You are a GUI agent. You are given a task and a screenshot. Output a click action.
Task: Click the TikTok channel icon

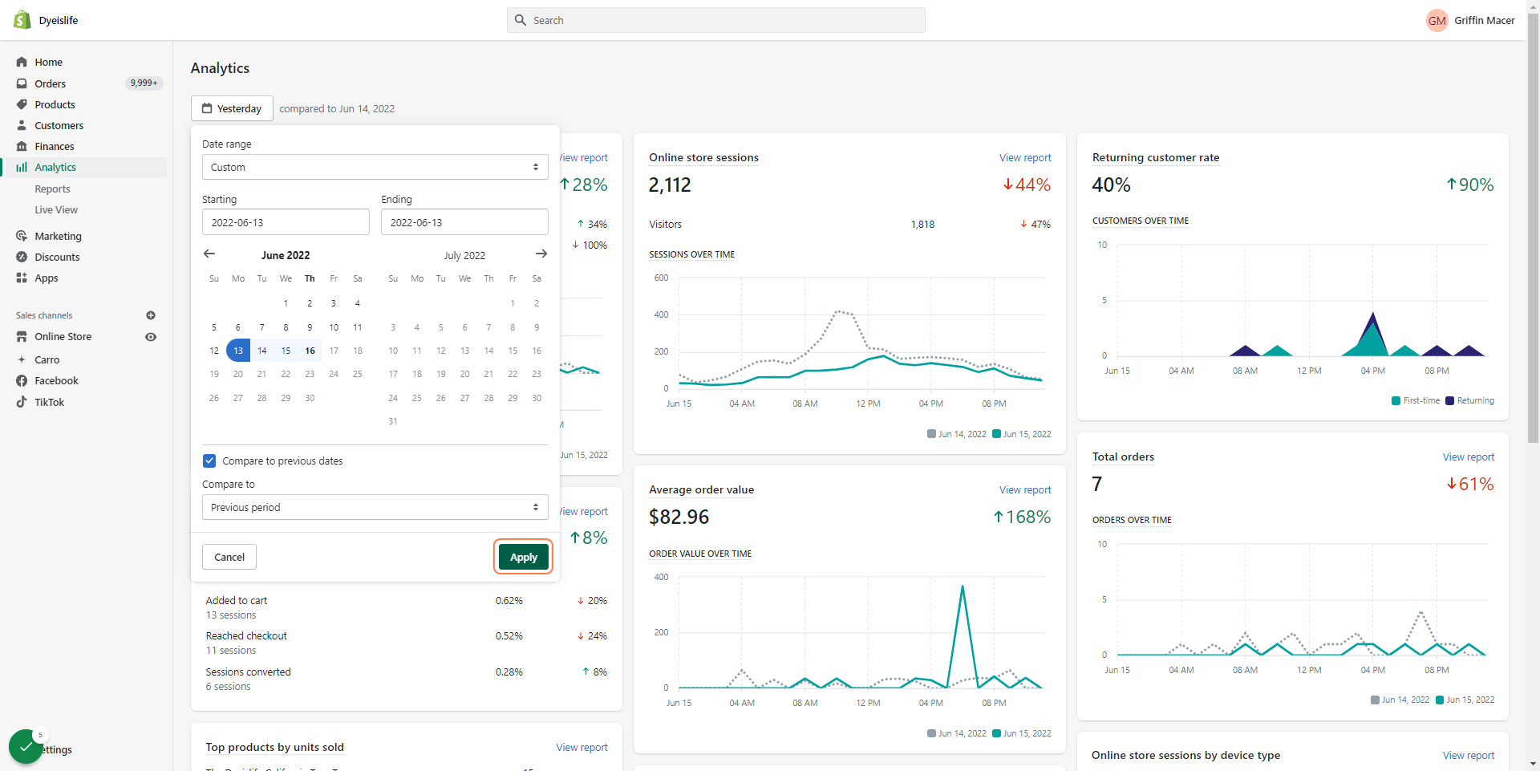point(22,402)
